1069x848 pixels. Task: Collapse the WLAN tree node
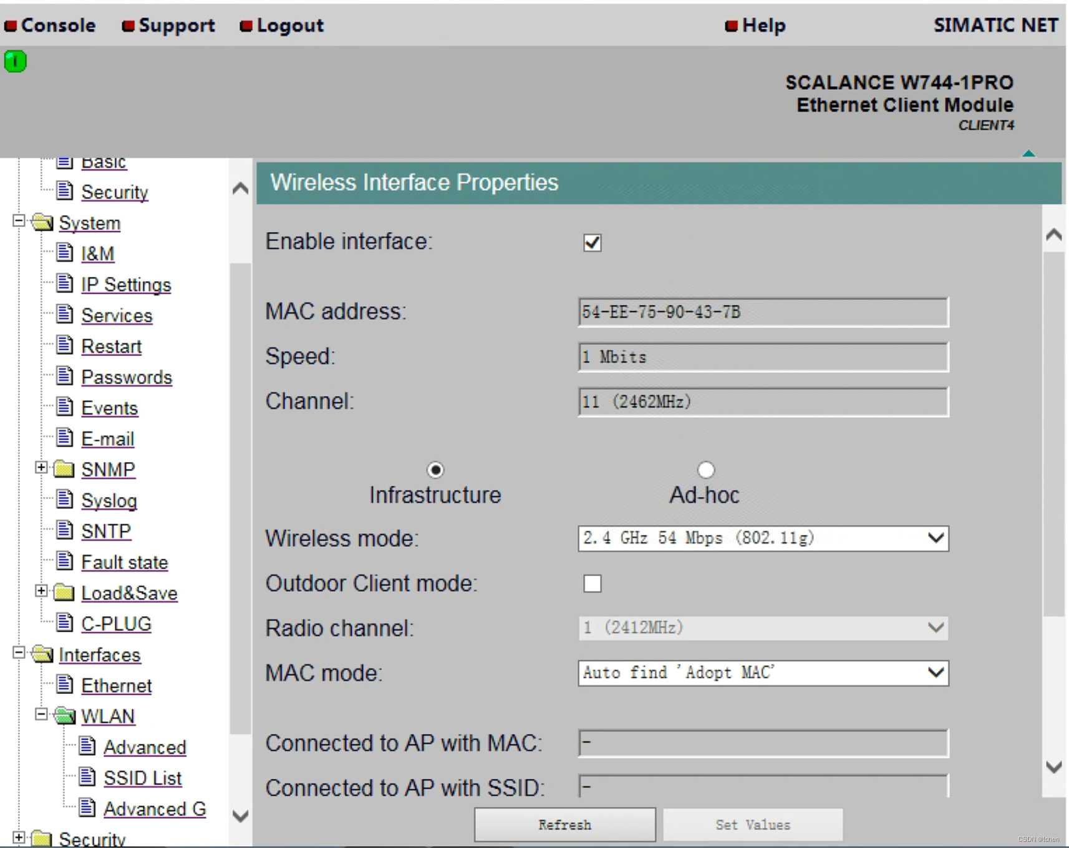[x=41, y=714]
